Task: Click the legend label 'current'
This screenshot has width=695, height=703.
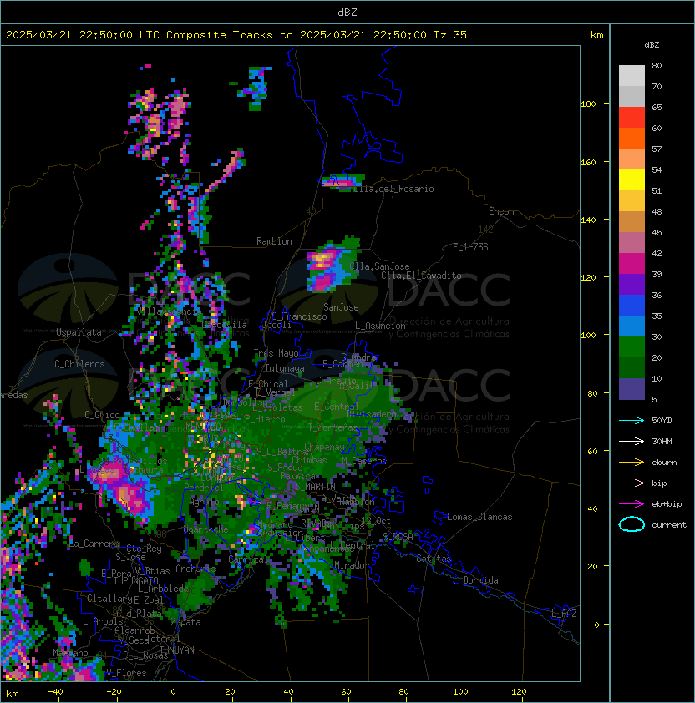Action: point(669,525)
